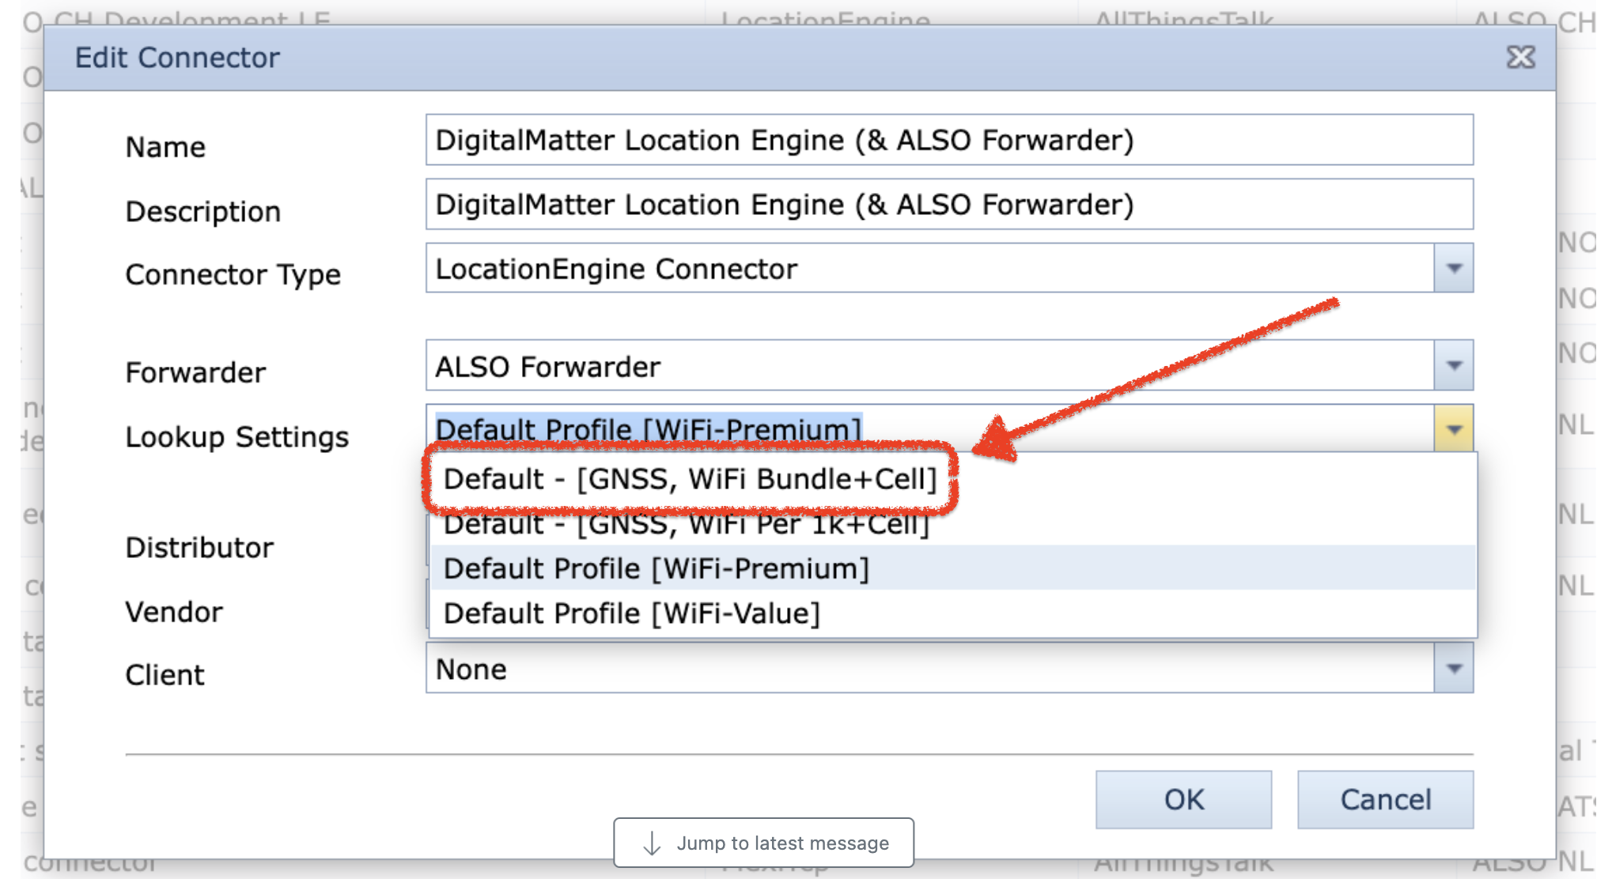Viewport: 1612px width, 879px height.
Task: Open Connector Type dropdown arrow
Action: (x=1453, y=269)
